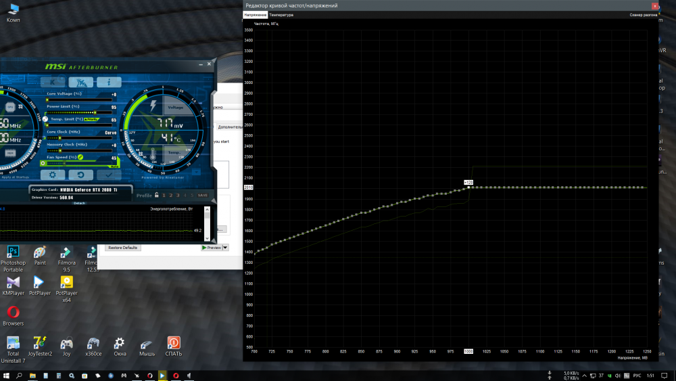Open Total Uninstall 7 desktop shortcut
Viewport: 676px width, 381px height.
coord(13,349)
